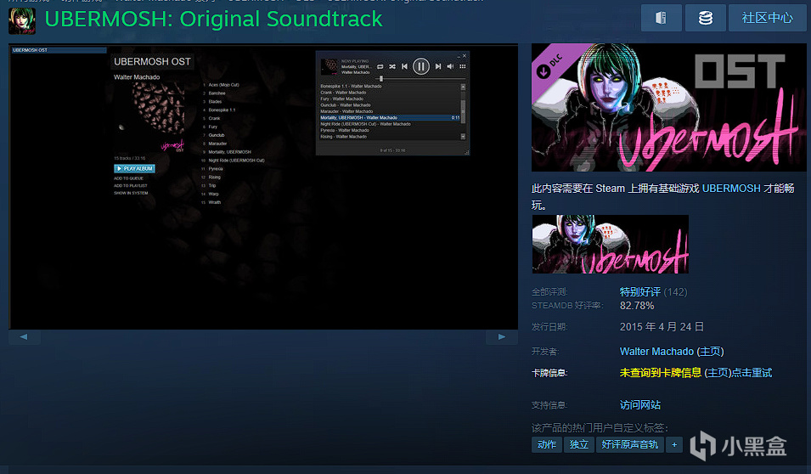The image size is (811, 474).
Task: Open the 特别好评 reviews link
Action: point(639,292)
